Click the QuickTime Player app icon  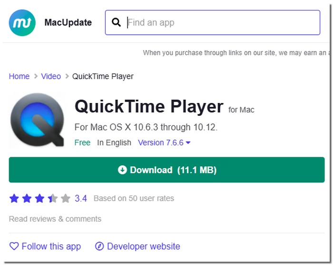tap(38, 120)
